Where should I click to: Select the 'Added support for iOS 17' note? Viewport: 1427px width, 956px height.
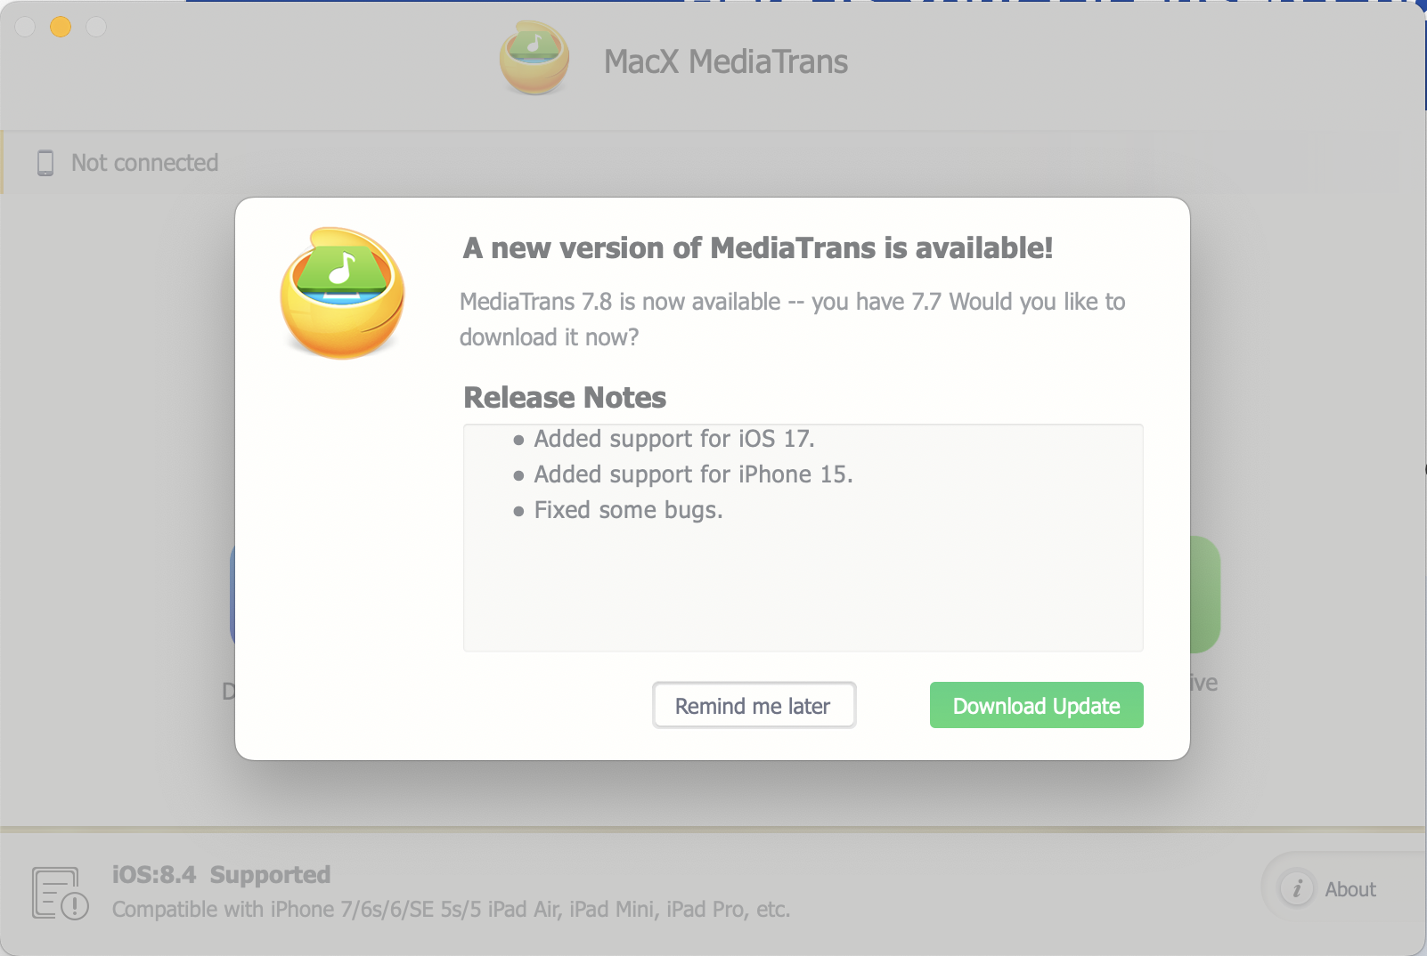673,439
